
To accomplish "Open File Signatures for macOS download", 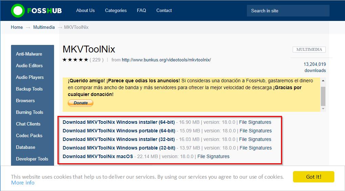I will (x=213, y=156).
